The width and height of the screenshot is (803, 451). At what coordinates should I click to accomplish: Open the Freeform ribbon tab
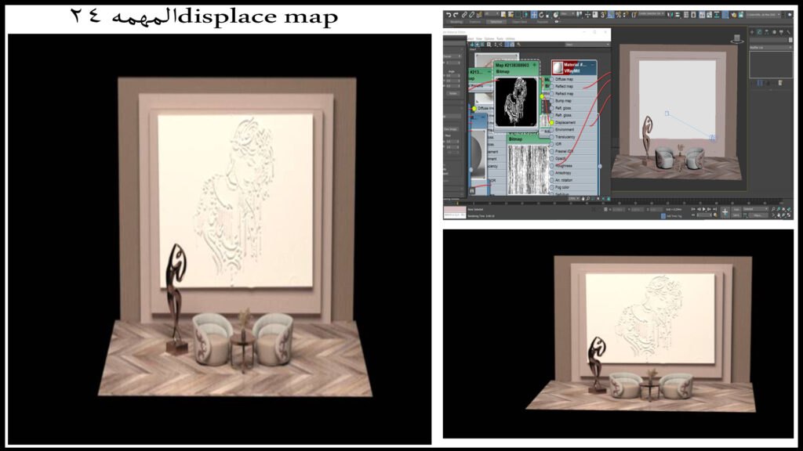[474, 22]
